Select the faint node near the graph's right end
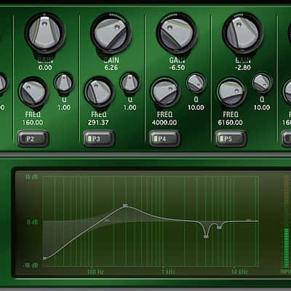 pos(249,220)
